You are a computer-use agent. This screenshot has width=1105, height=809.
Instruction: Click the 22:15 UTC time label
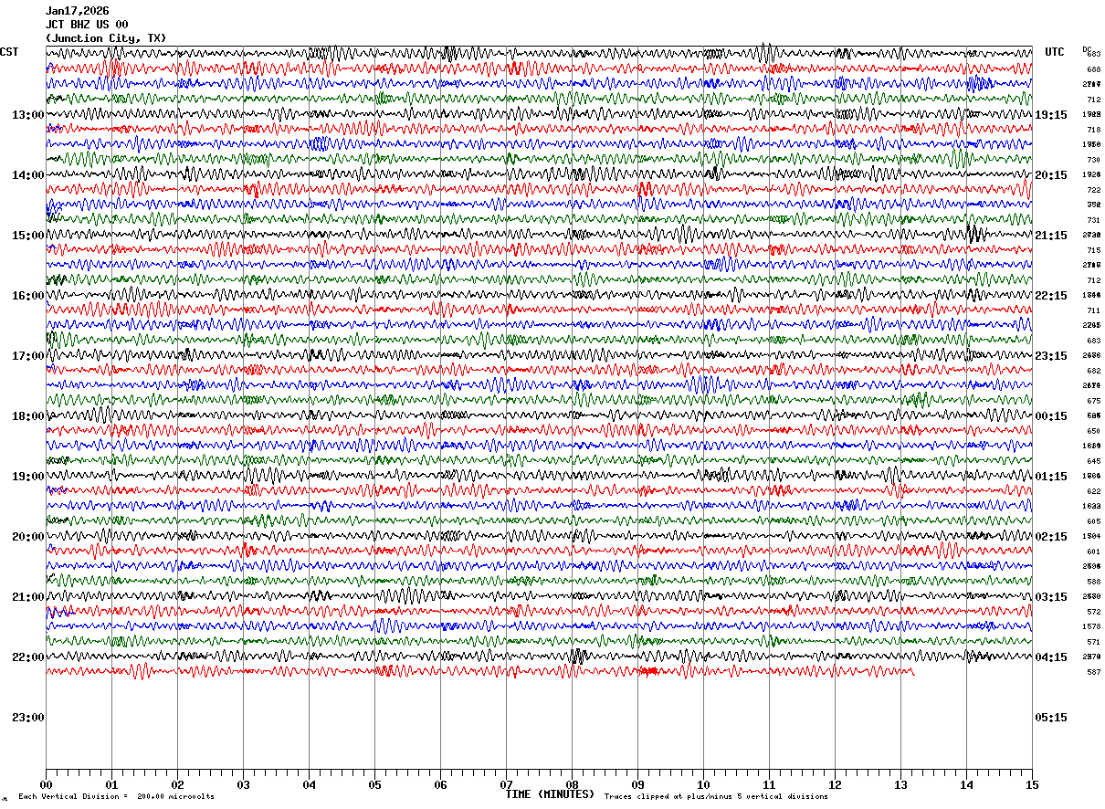1051,296
